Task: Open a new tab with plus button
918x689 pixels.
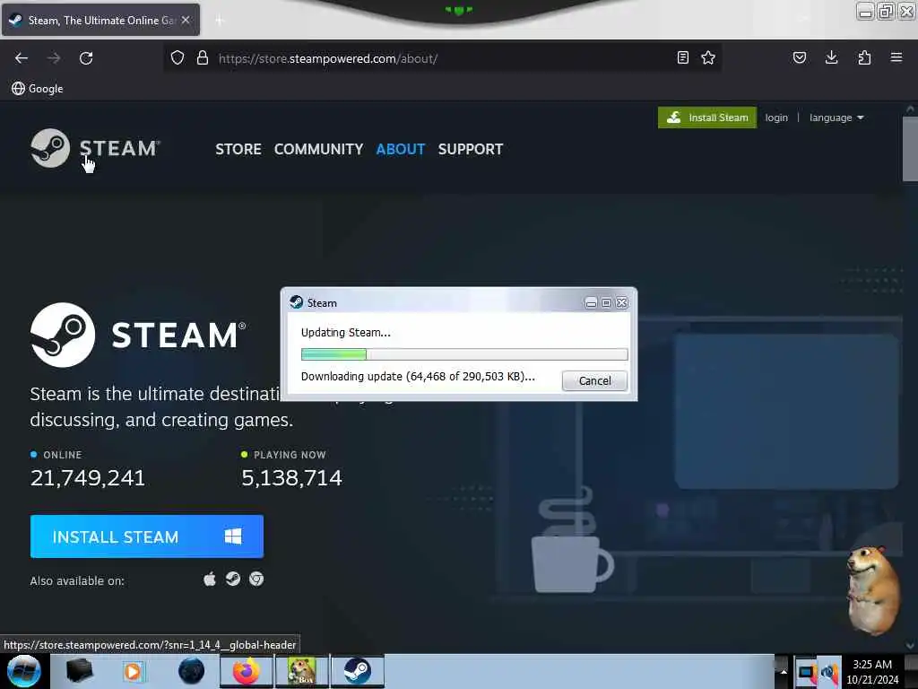Action: click(x=219, y=21)
